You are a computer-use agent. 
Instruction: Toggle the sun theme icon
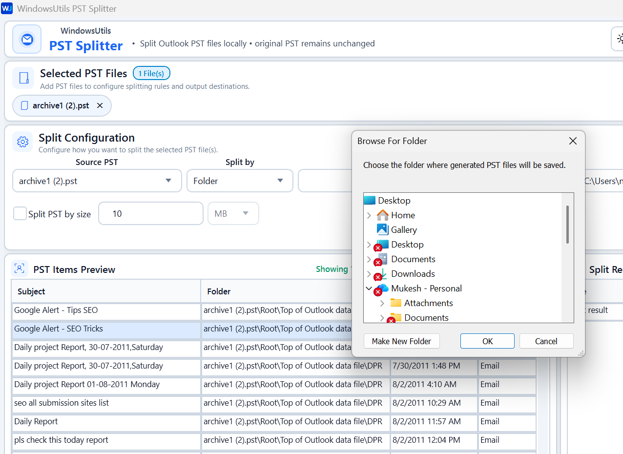pos(620,39)
